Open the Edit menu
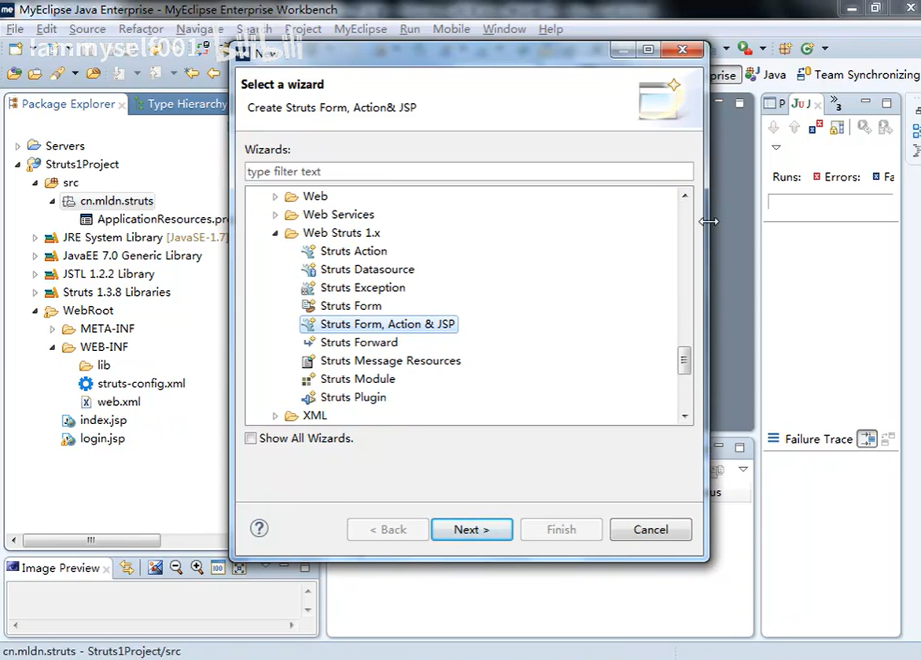 tap(46, 29)
